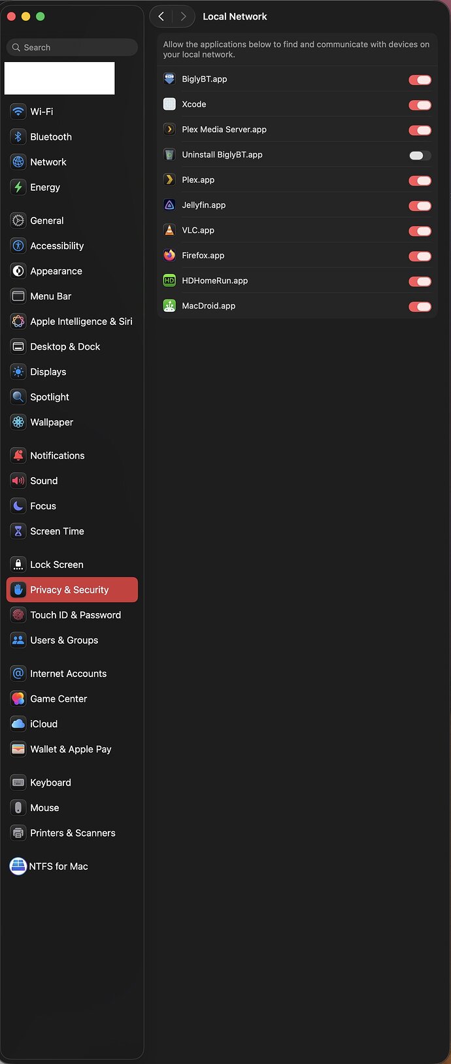The image size is (451, 1064).
Task: Enable local network access for Uninstall BiglyBT.app
Action: 420,155
